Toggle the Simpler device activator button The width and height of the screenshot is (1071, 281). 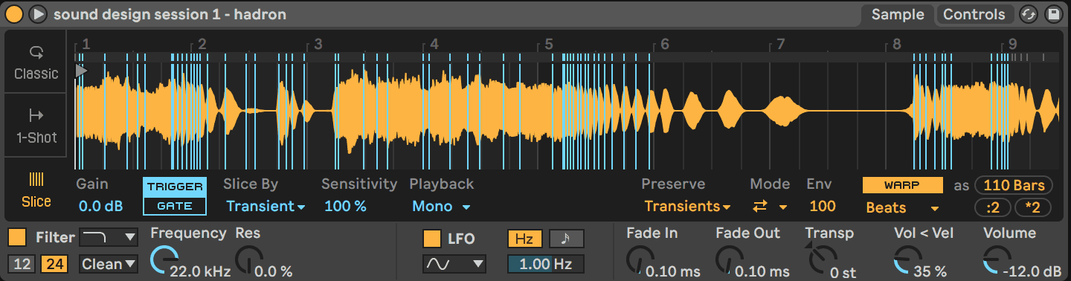[13, 14]
